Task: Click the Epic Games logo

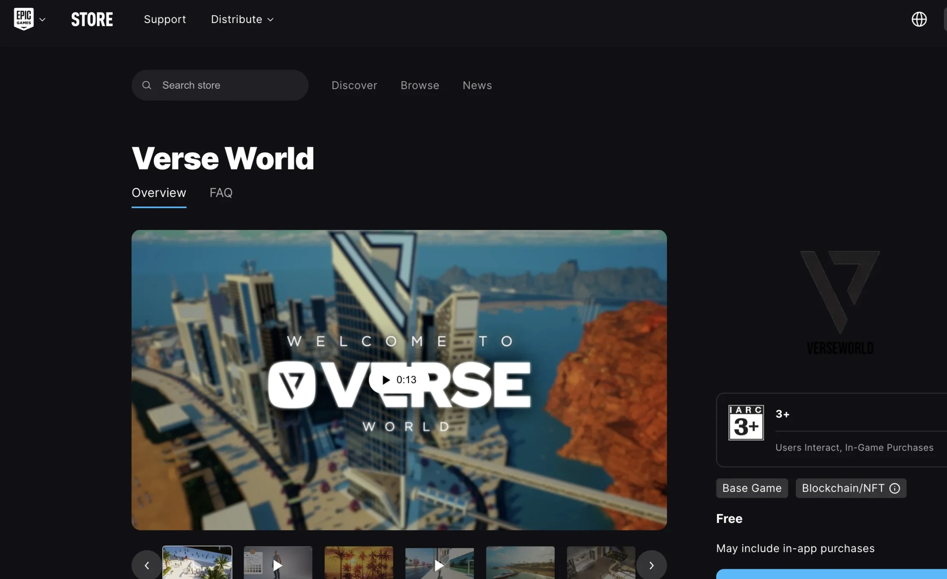Action: pos(24,19)
